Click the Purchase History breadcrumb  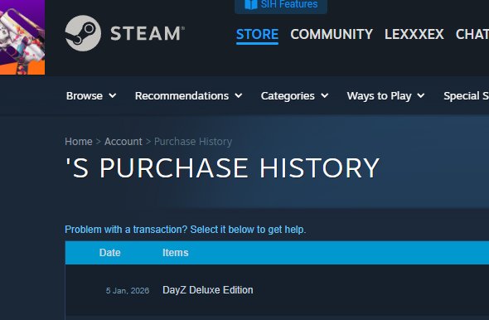coord(193,141)
